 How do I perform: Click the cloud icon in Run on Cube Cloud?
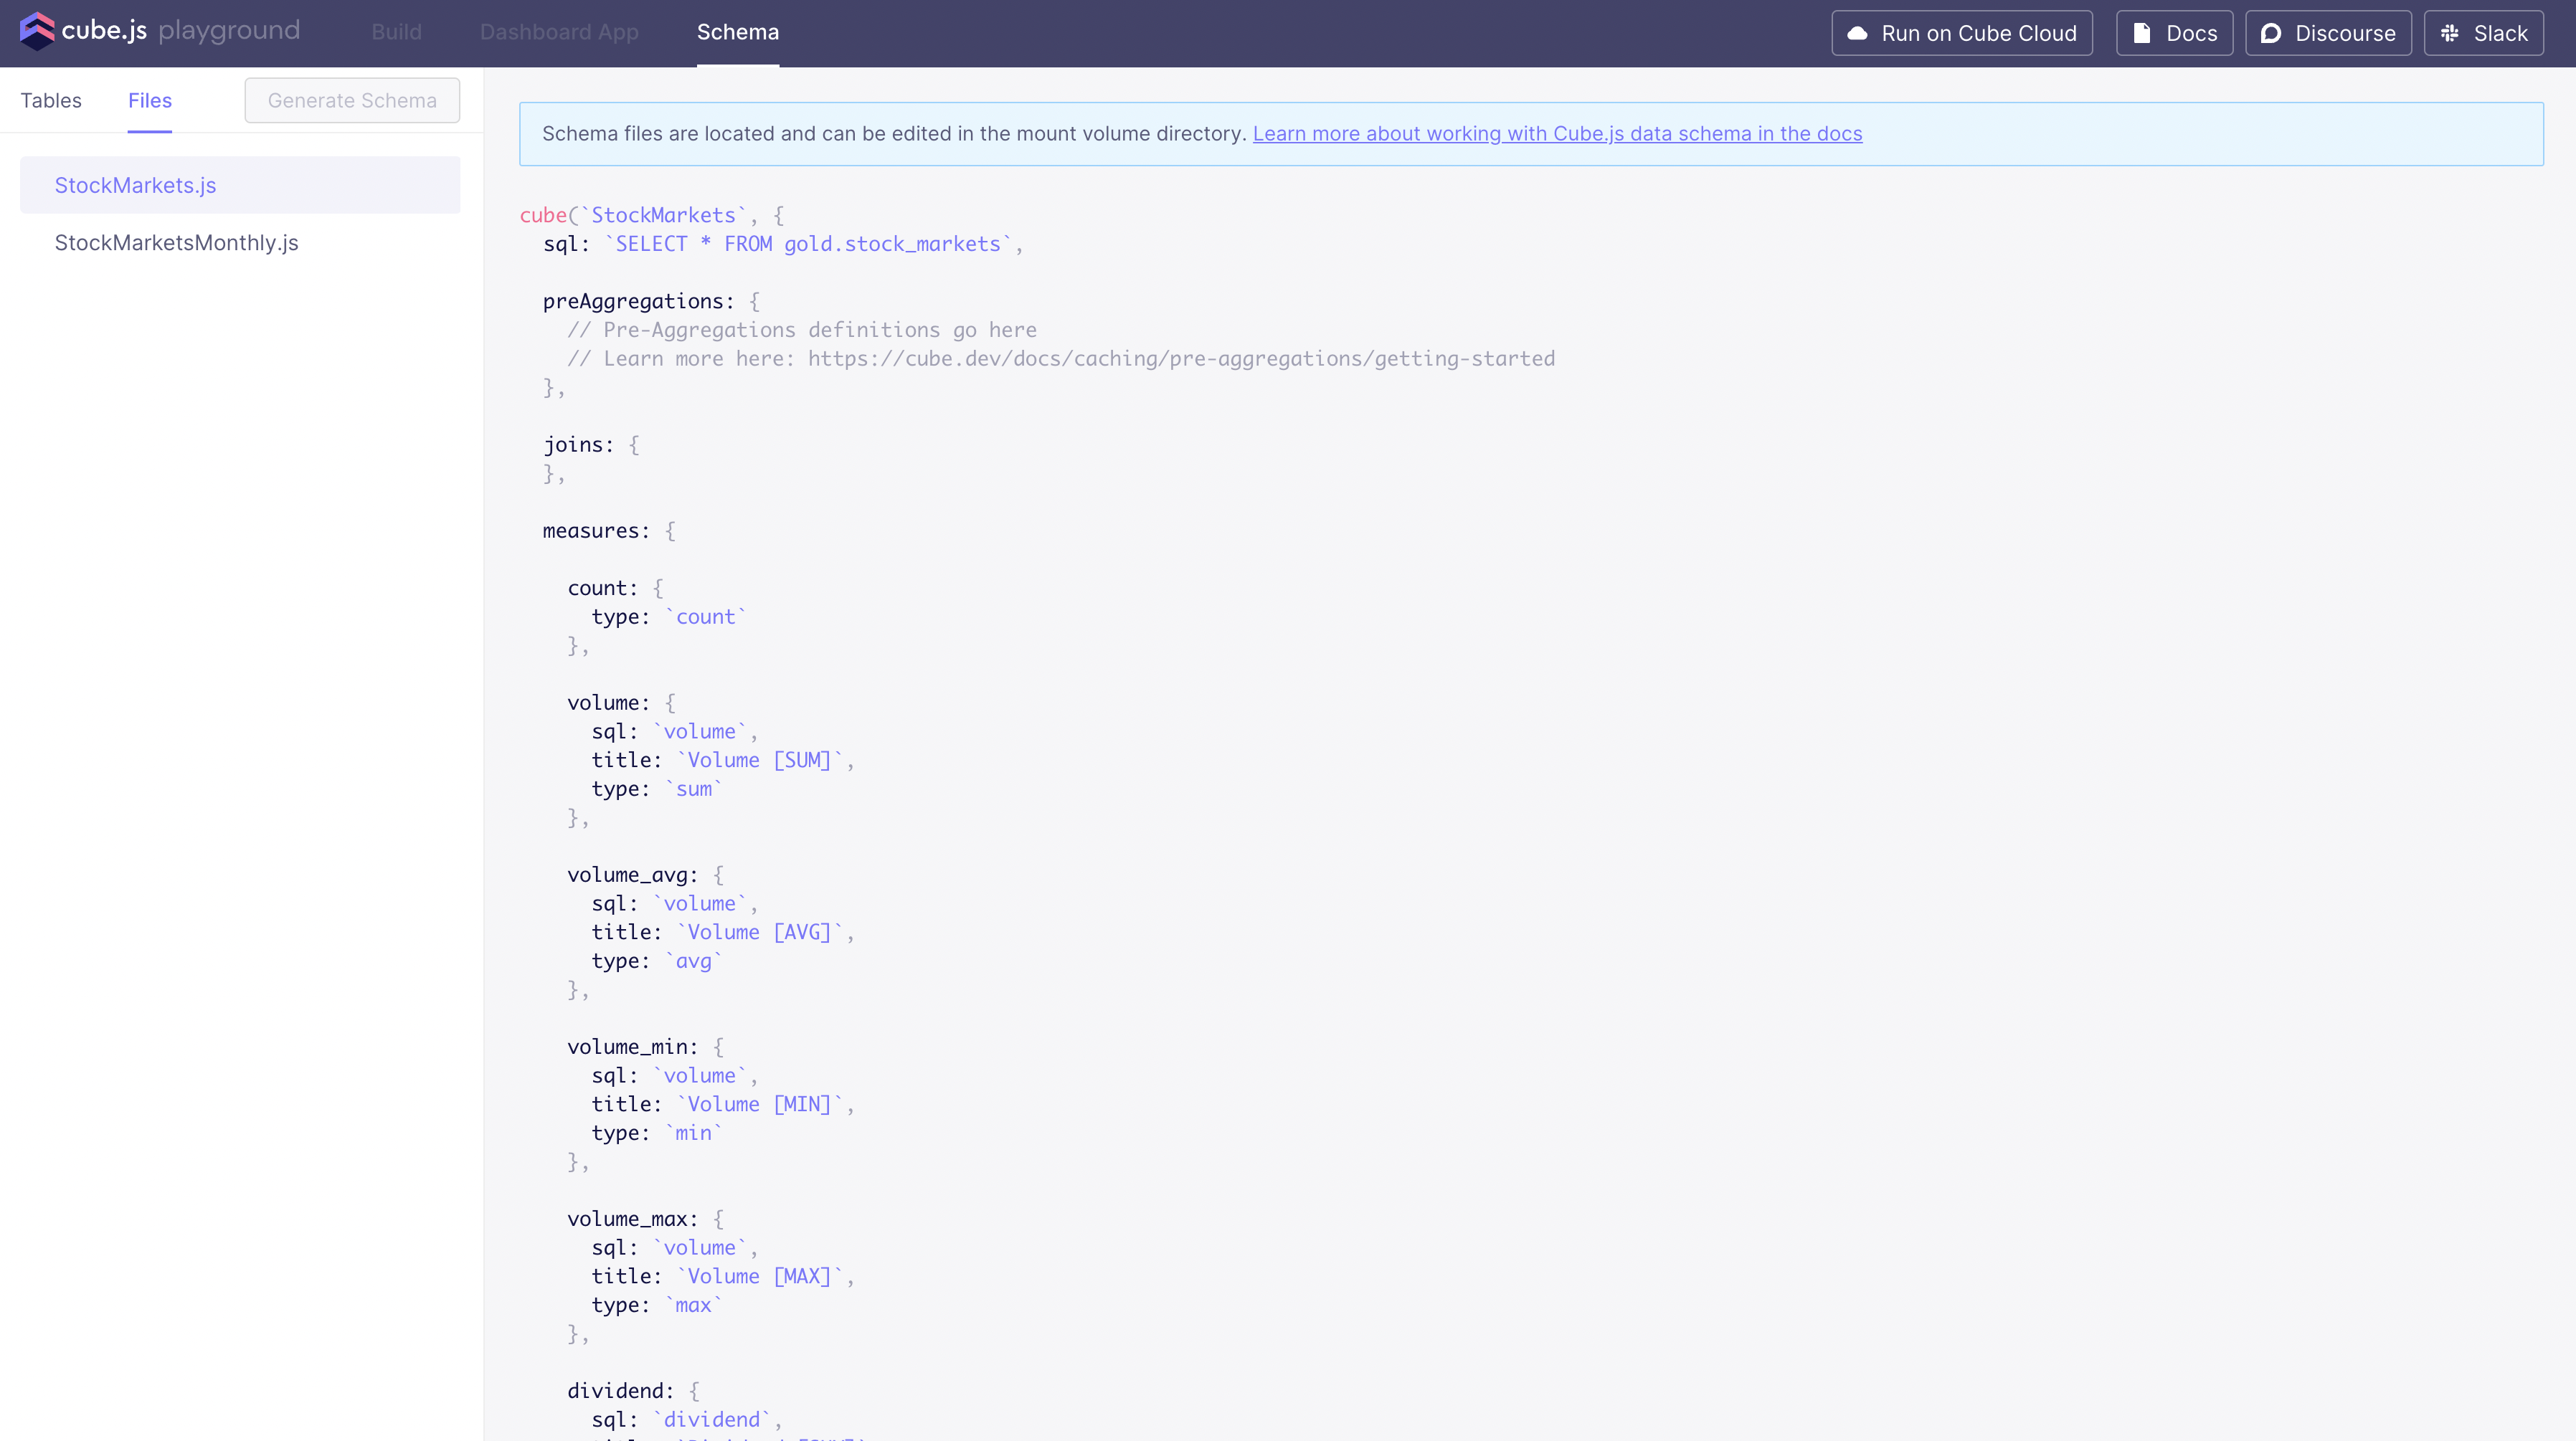pos(1857,33)
